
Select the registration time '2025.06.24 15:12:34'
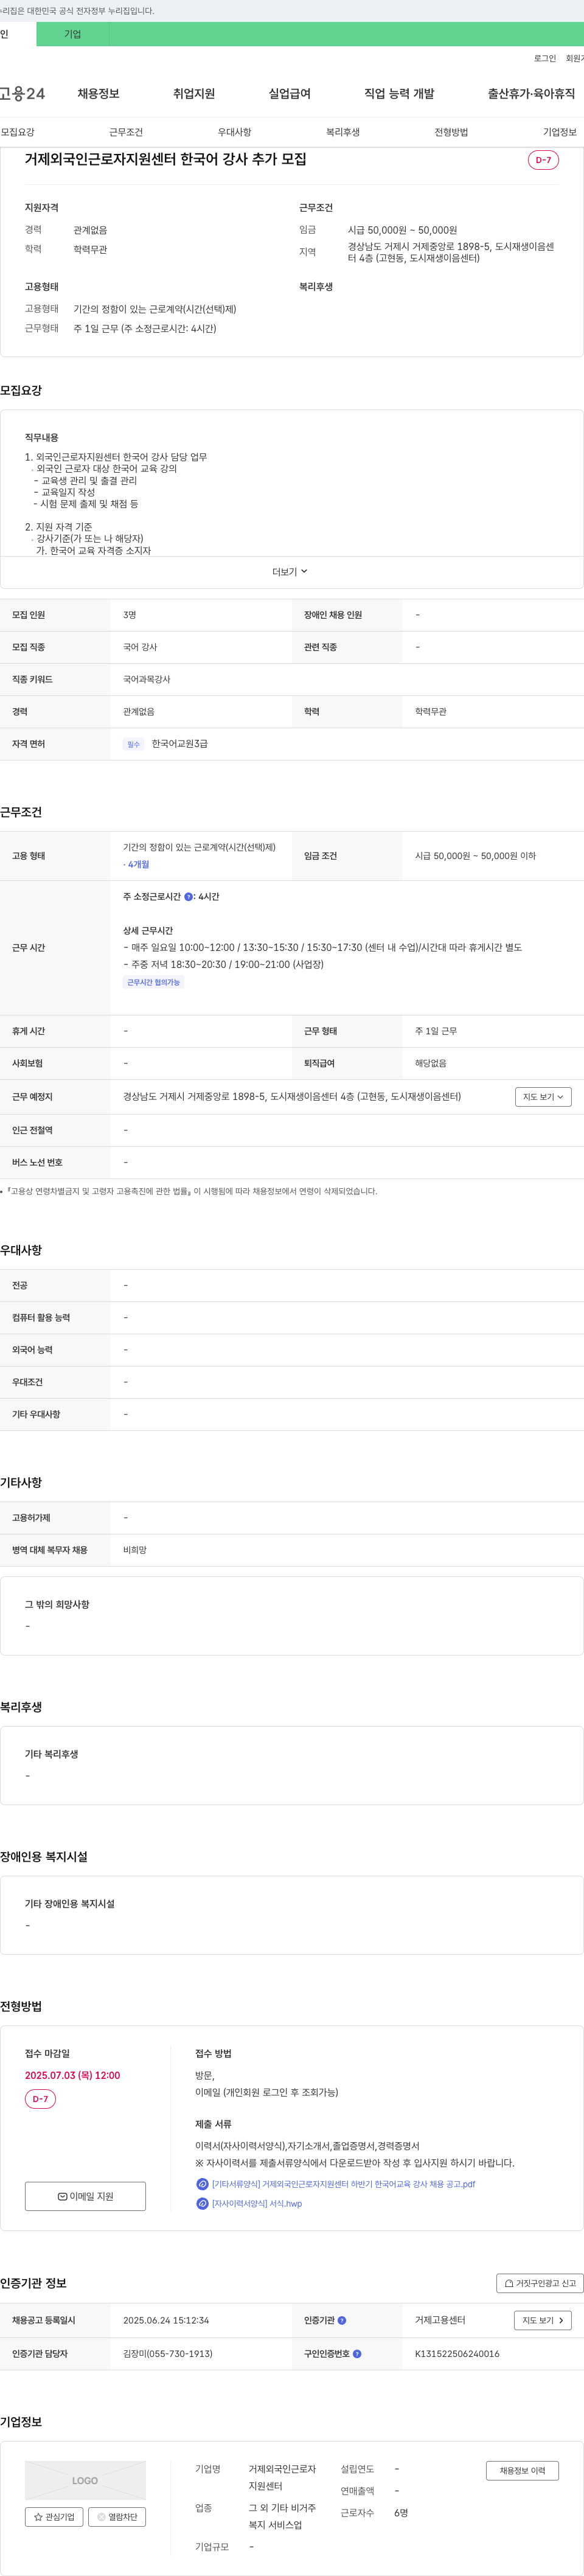pyautogui.click(x=166, y=2320)
